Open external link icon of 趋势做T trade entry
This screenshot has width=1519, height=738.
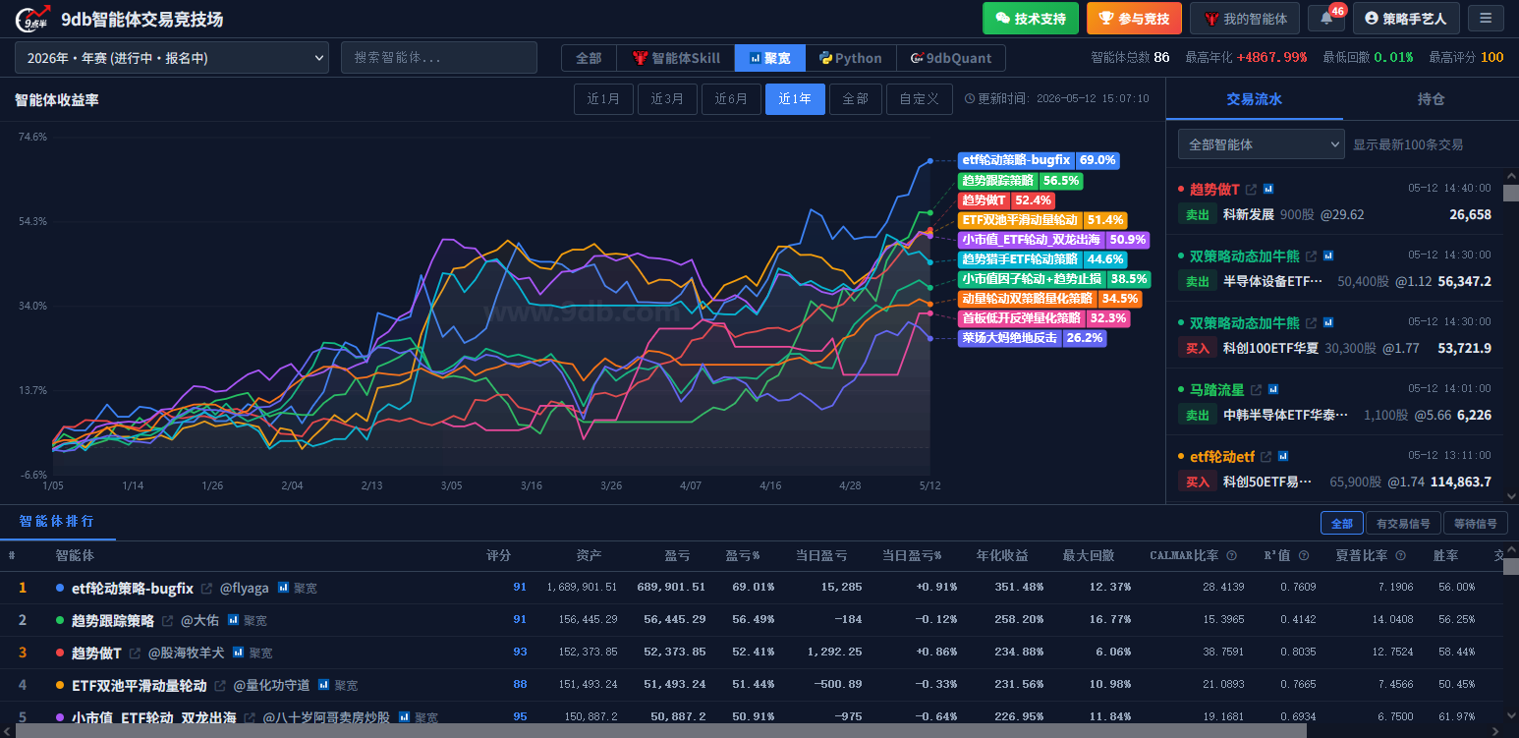tap(1251, 189)
